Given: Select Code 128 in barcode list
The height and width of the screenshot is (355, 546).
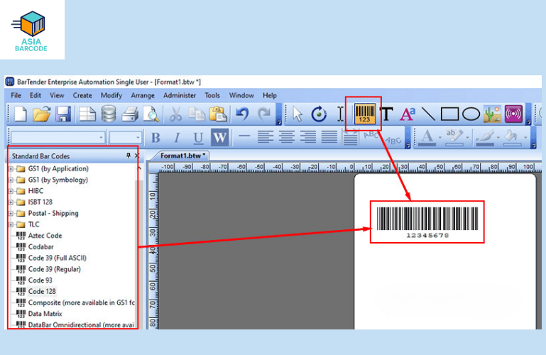Looking at the screenshot, I should (x=41, y=292).
